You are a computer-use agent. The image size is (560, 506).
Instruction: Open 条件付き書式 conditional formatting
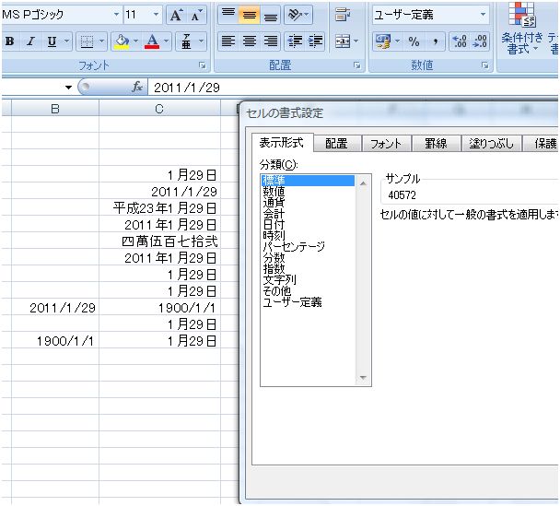[x=522, y=29]
